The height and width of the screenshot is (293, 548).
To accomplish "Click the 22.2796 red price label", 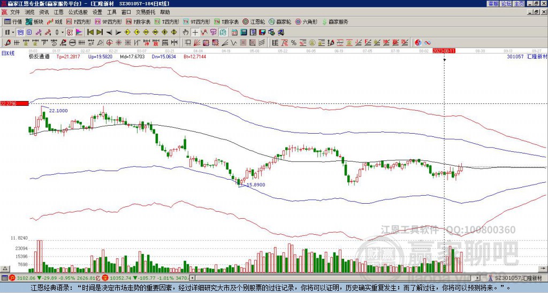I will 14,103.
